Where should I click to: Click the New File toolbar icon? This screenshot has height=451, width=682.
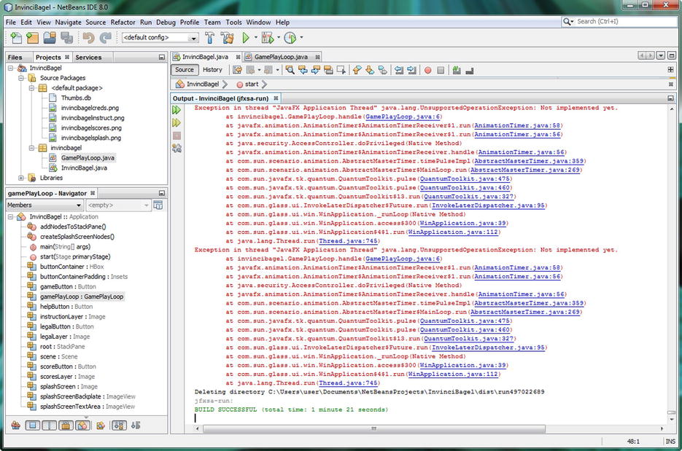(16, 38)
